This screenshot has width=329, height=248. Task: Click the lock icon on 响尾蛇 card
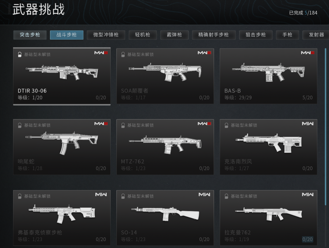pos(19,125)
